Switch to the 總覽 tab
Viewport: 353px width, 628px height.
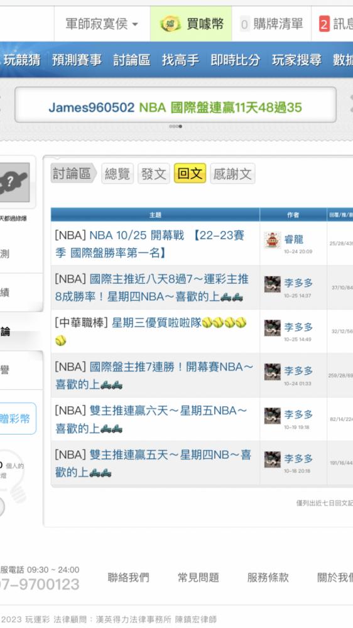(117, 173)
